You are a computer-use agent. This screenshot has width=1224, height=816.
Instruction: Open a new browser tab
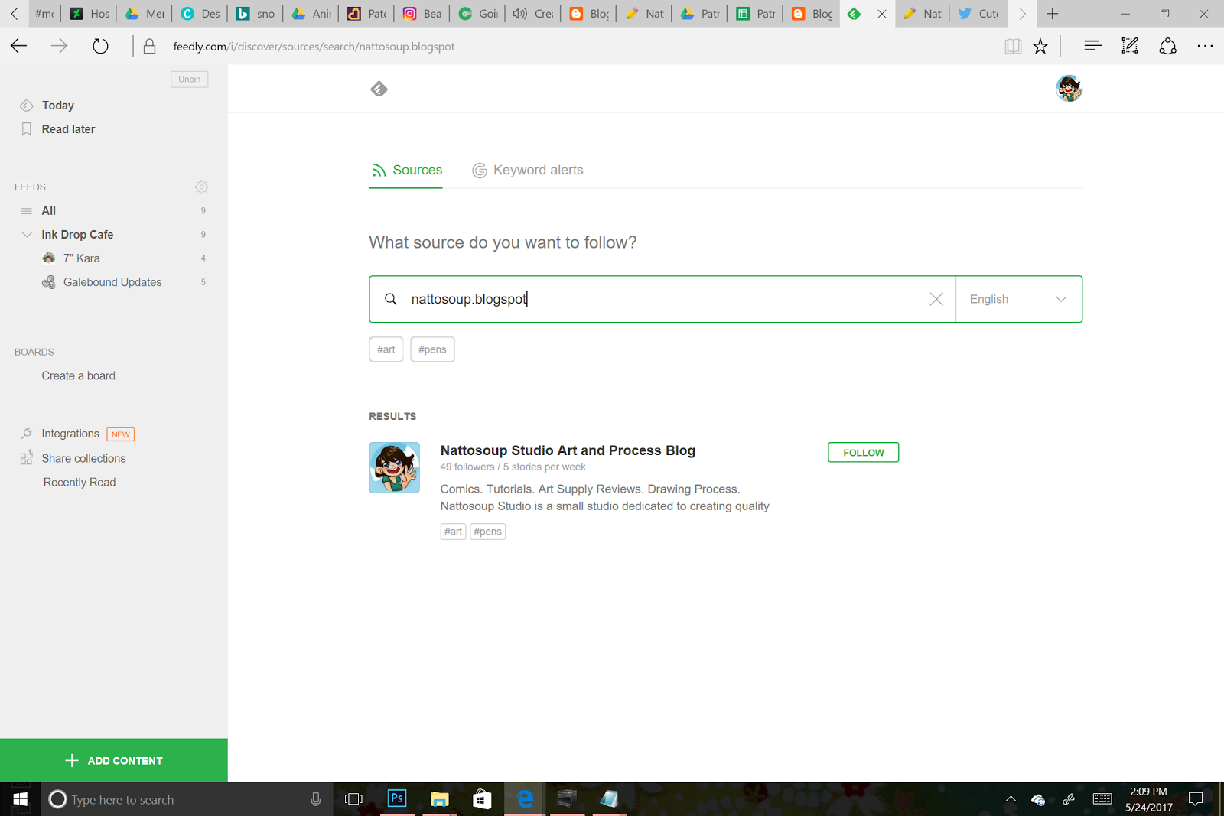point(1053,14)
